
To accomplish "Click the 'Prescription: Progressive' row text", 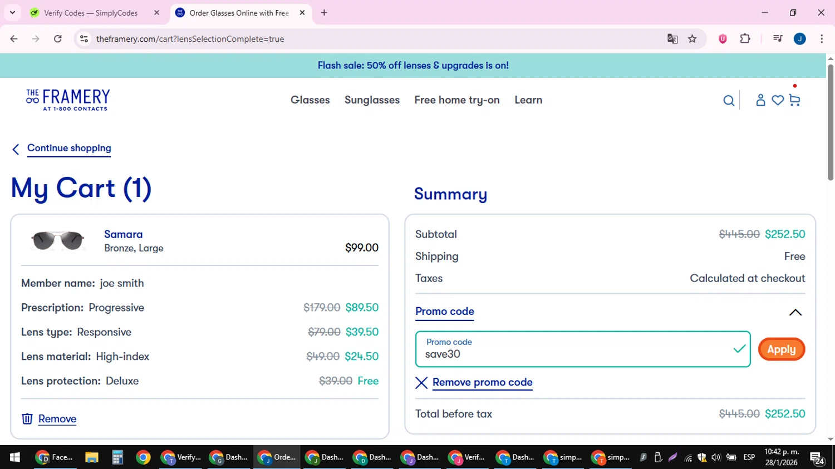I will 82,308.
